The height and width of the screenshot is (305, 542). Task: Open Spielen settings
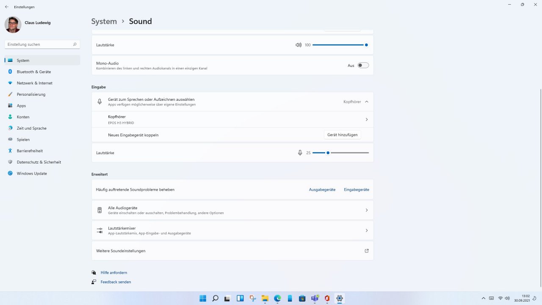[x=42, y=139]
